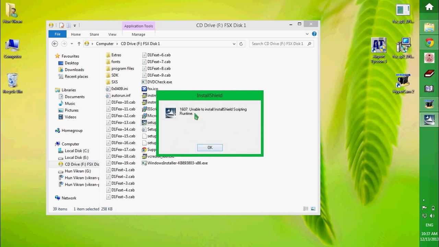The width and height of the screenshot is (439, 247).
Task: Select the DVDCheck.exe file
Action: [x=159, y=82]
